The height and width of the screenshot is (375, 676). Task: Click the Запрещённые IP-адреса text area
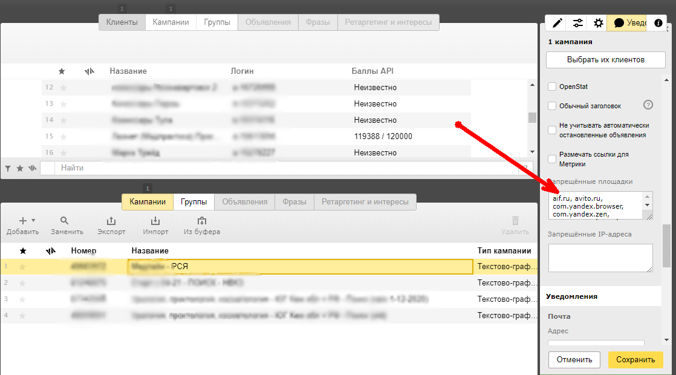point(600,258)
